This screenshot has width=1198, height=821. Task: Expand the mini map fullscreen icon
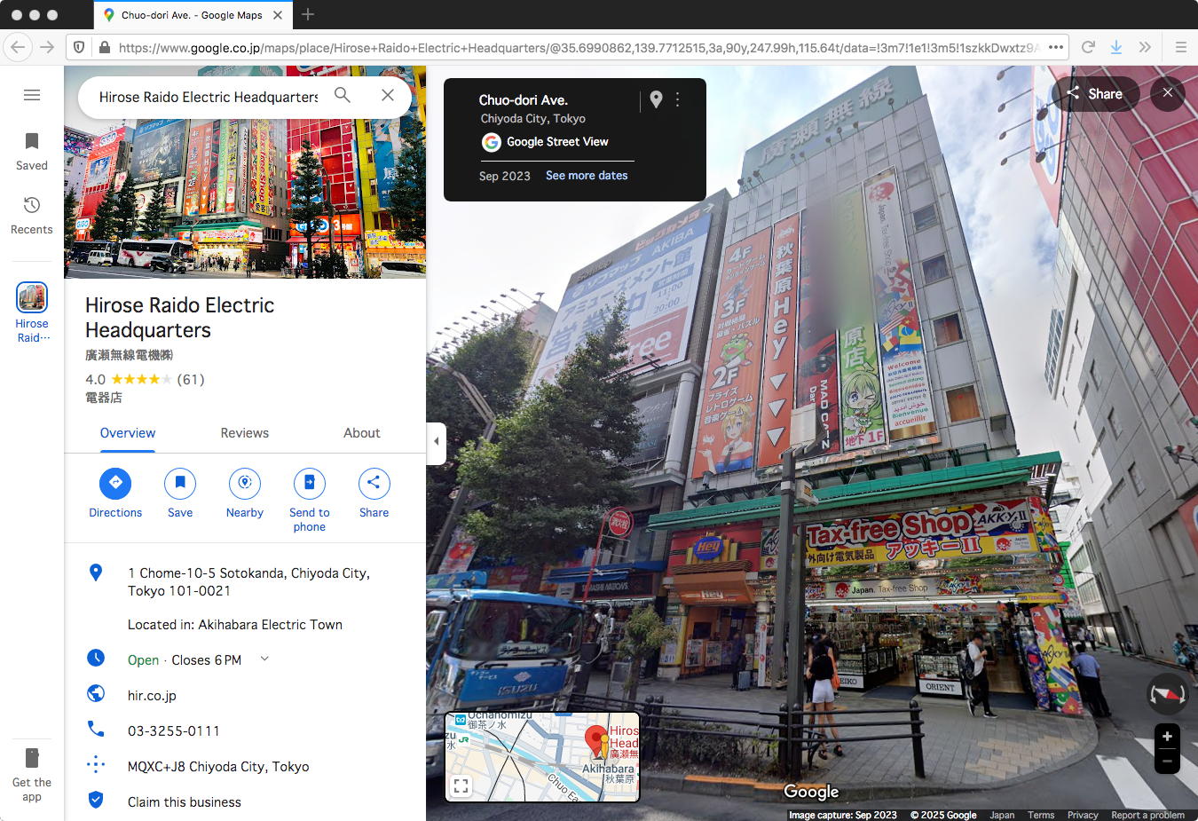(x=461, y=785)
